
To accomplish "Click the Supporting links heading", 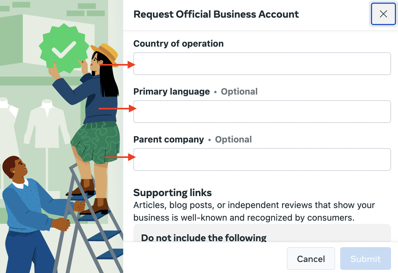I will [x=172, y=193].
